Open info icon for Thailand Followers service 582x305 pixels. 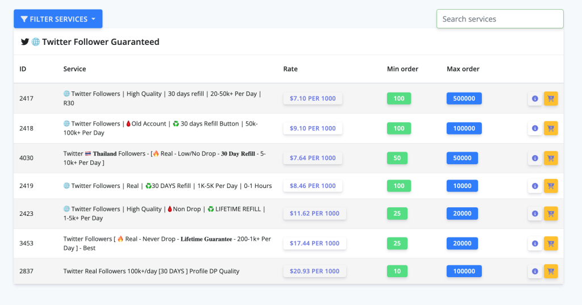click(x=535, y=158)
